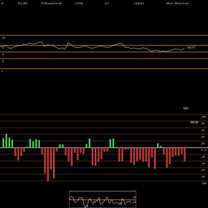This screenshot has width=208, height=208.
Task: Click the -20 label on MR axis
Action: tap(203, 157)
